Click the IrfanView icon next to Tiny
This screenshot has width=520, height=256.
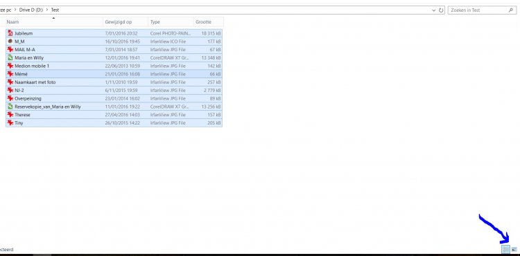(x=10, y=122)
